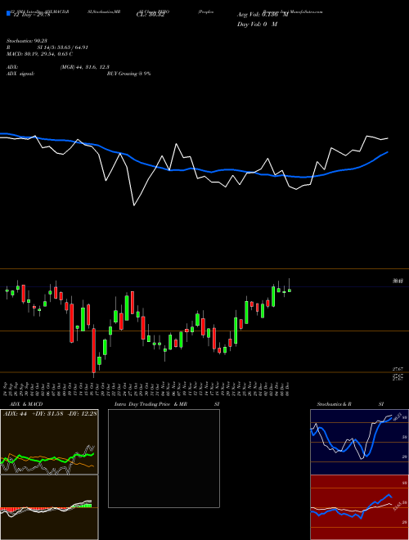Viewport: 409px width, 540px height.
Task: Click the 'Intra Day Trading Price & MR' title
Action: point(151,404)
